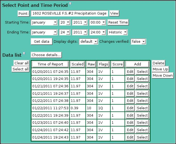This screenshot has width=176, height=144.
Task: View the selected precipitation gage point
Action: (x=114, y=13)
